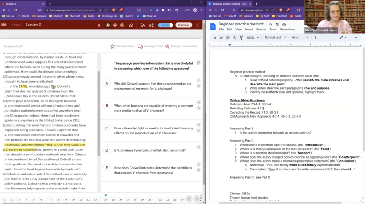Expand the Arial font dropdown
The height and width of the screenshot is (204, 365).
(x=300, y=38)
